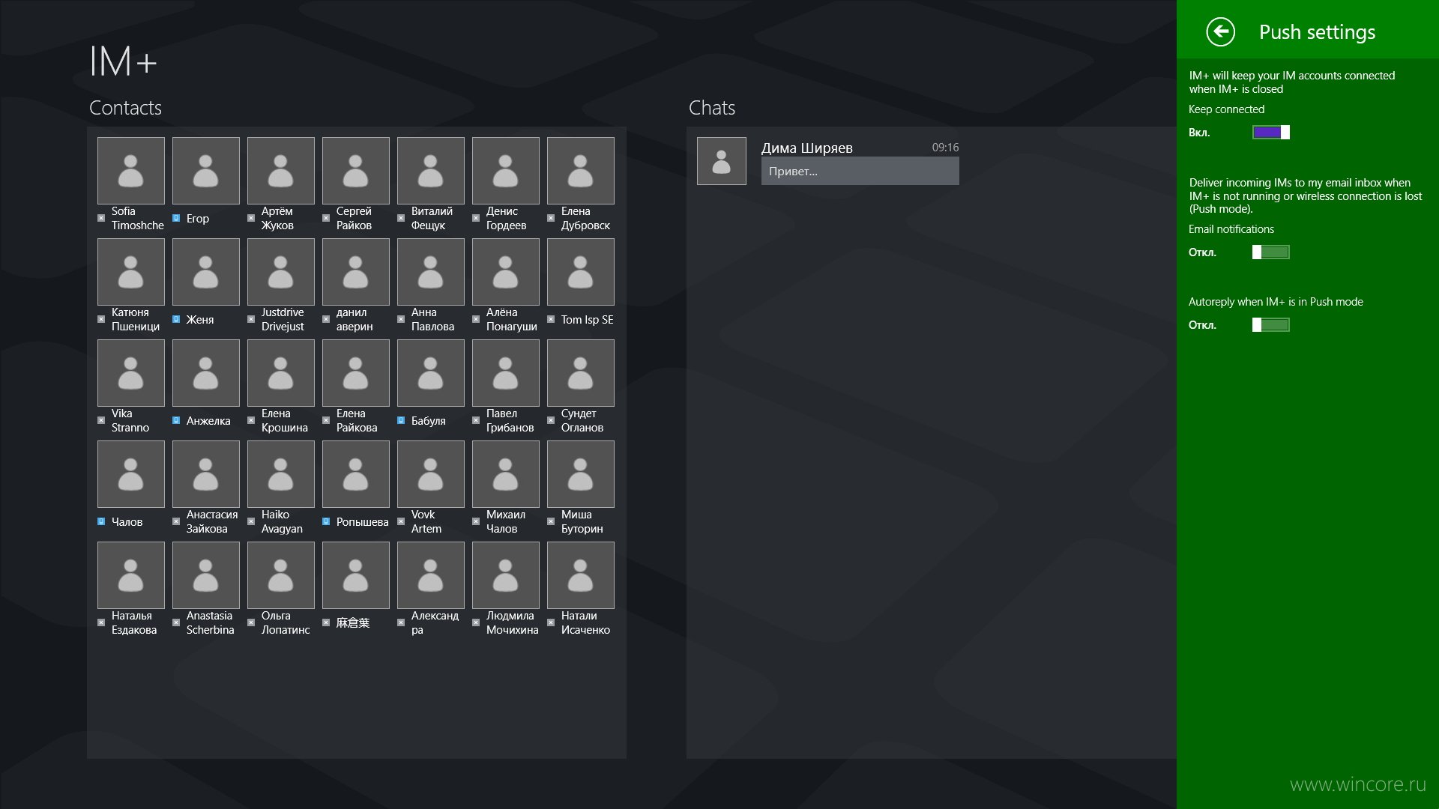Screen dimensions: 1439x809
Task: Open the Бабуля contact avatar
Action: tap(431, 373)
